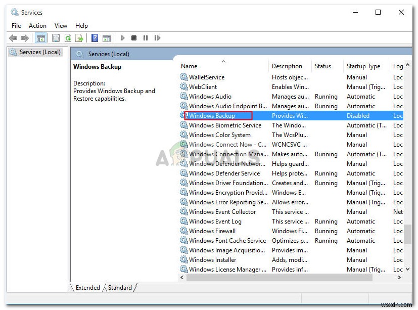Screen dimensions: 418x310
Task: Switch to the Extended tab
Action: [x=88, y=288]
